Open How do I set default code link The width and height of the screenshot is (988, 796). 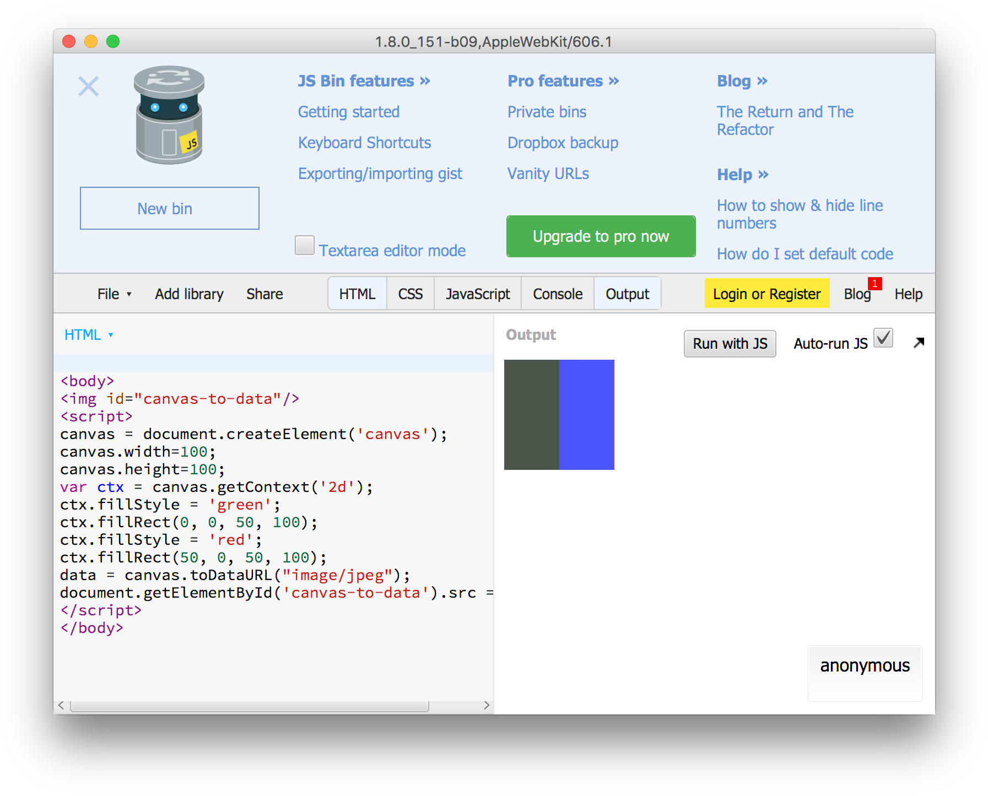click(805, 254)
